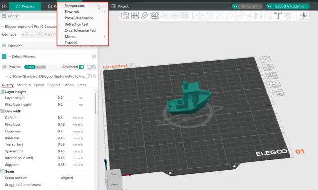Open the Seam position Aligned dropdown
This screenshot has height=190, width=318.
pyautogui.click(x=71, y=178)
